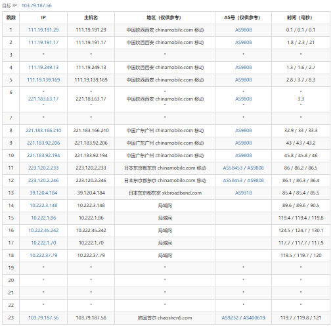Image resolution: width=333 pixels, height=328 pixels.
Task: Click IP 111.19.139.169 in hop 5
Action: pyautogui.click(x=43, y=80)
